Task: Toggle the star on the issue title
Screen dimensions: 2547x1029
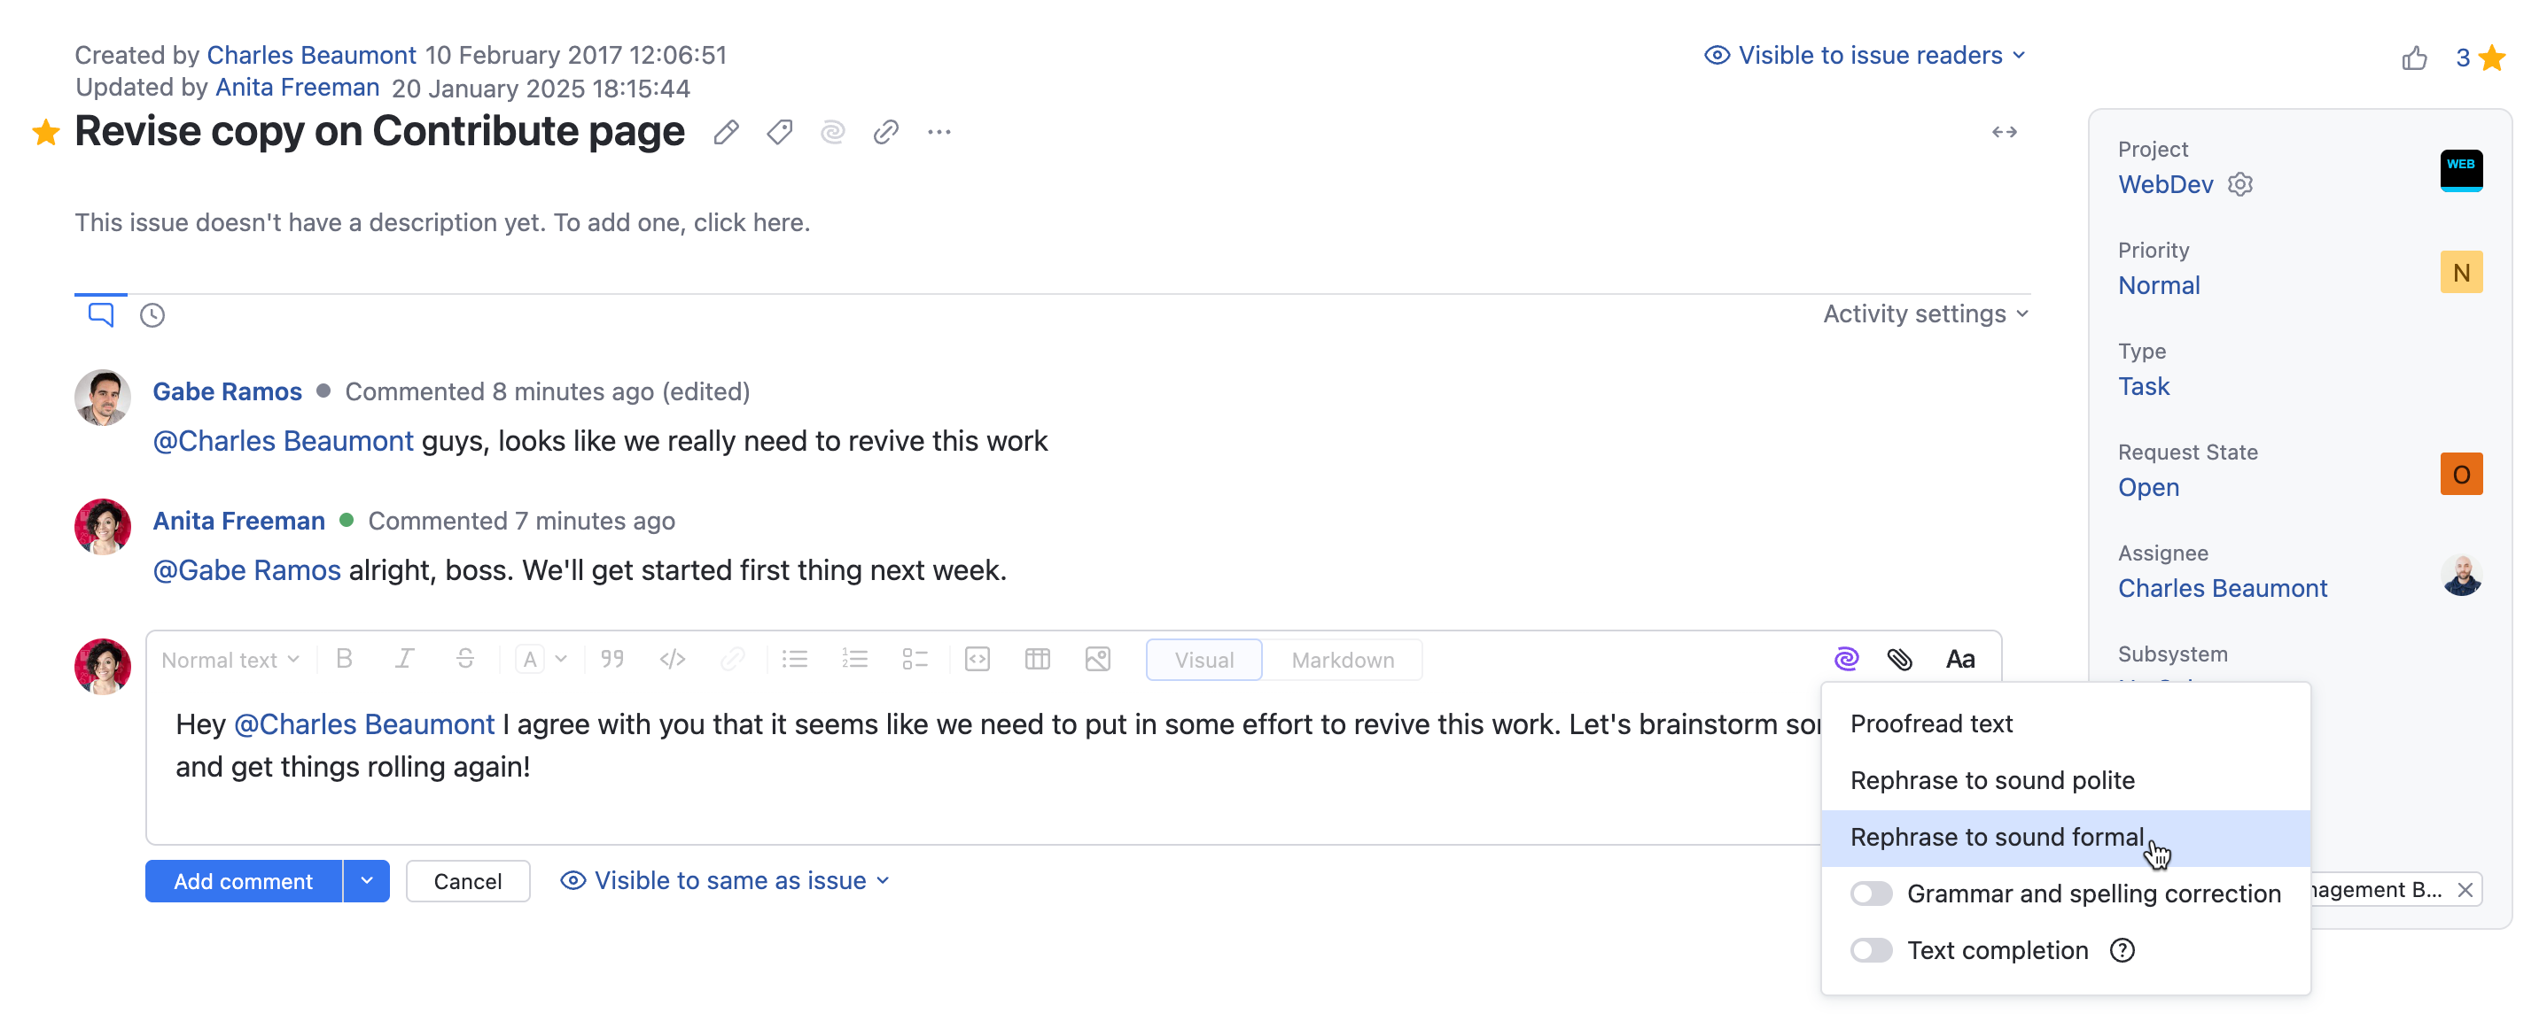Action: click(x=45, y=132)
